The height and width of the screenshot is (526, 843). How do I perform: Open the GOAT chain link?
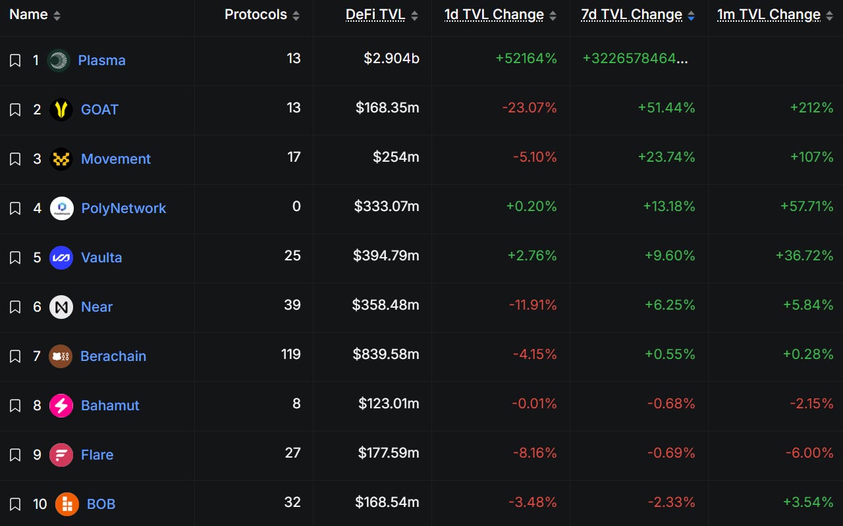pyautogui.click(x=99, y=110)
